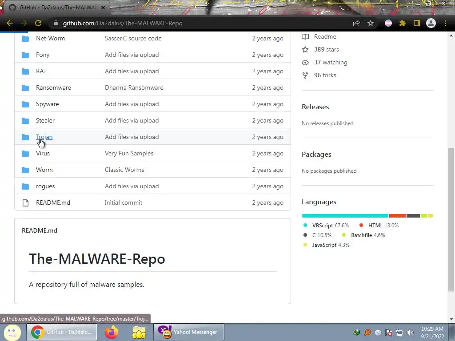The height and width of the screenshot is (341, 455).
Task: Open the Dharma Ransomware commit message
Action: (x=134, y=87)
